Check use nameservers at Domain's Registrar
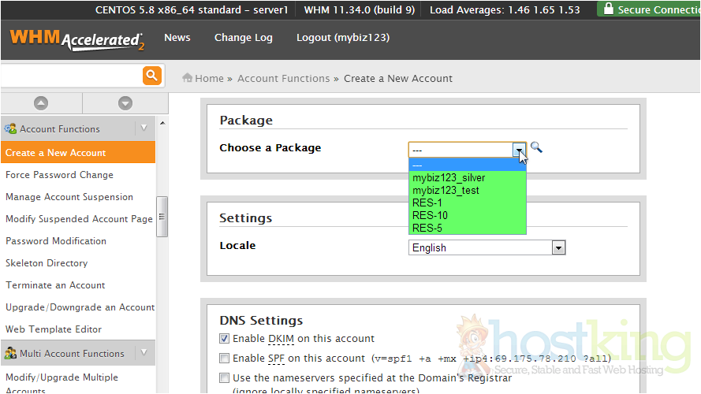This screenshot has height=394, width=701. tap(226, 378)
